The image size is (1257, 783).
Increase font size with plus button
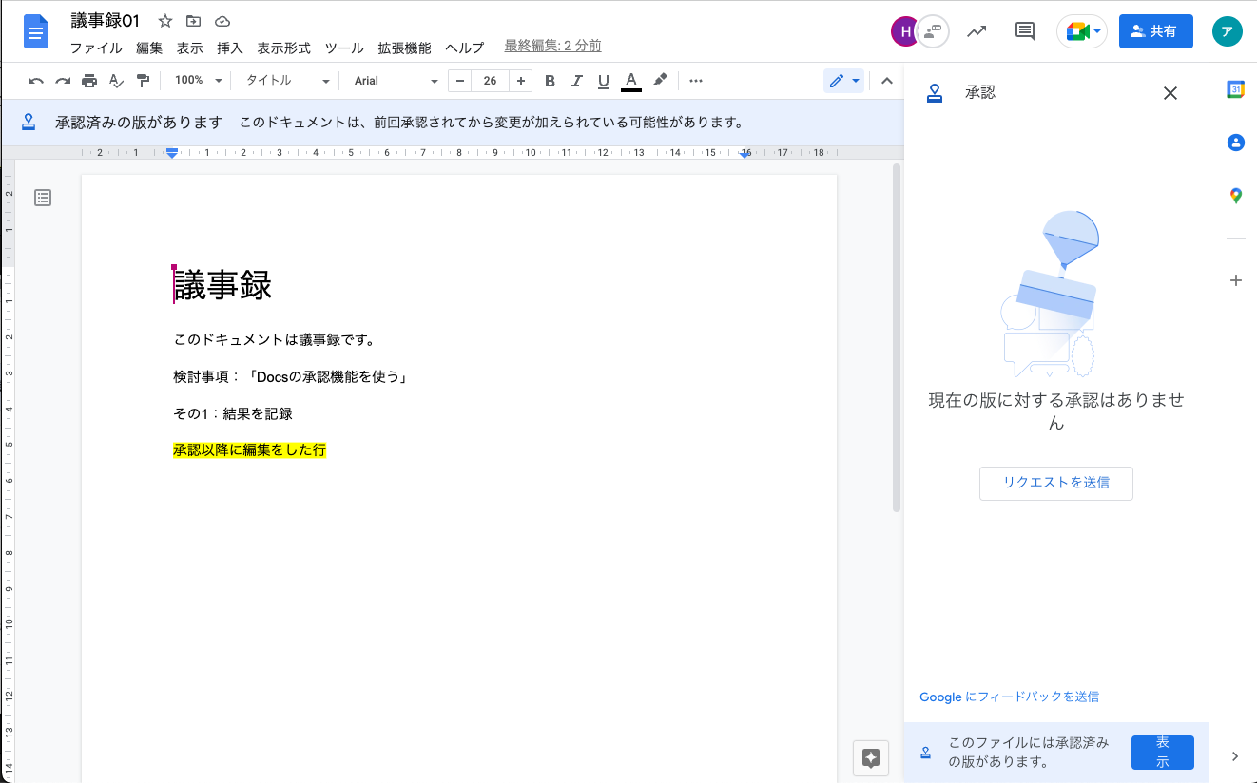point(521,81)
